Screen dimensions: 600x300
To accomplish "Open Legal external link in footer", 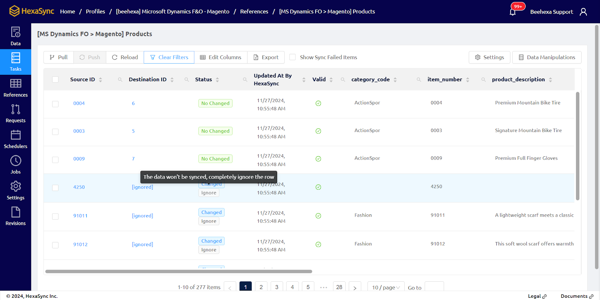I will 537,296.
